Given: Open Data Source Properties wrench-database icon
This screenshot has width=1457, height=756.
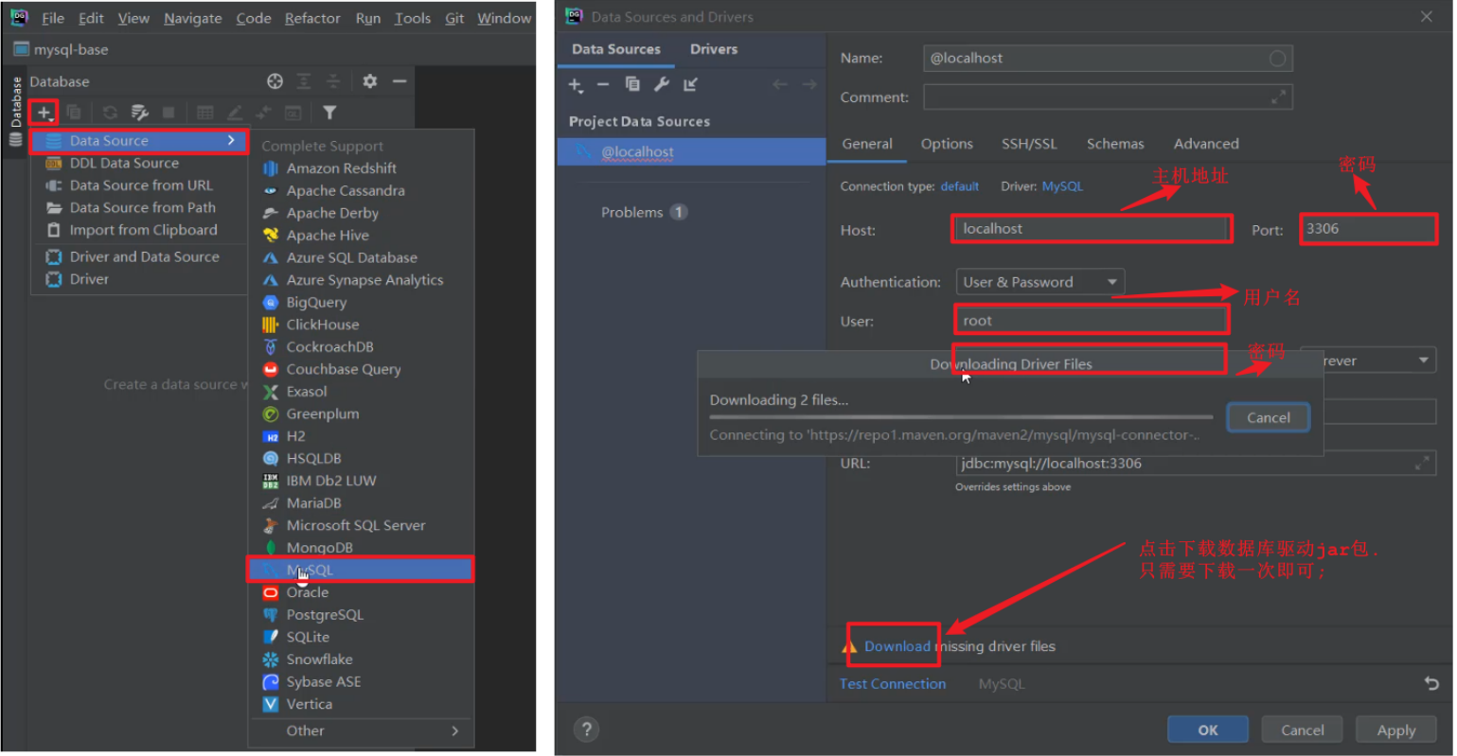Looking at the screenshot, I should click(x=140, y=113).
